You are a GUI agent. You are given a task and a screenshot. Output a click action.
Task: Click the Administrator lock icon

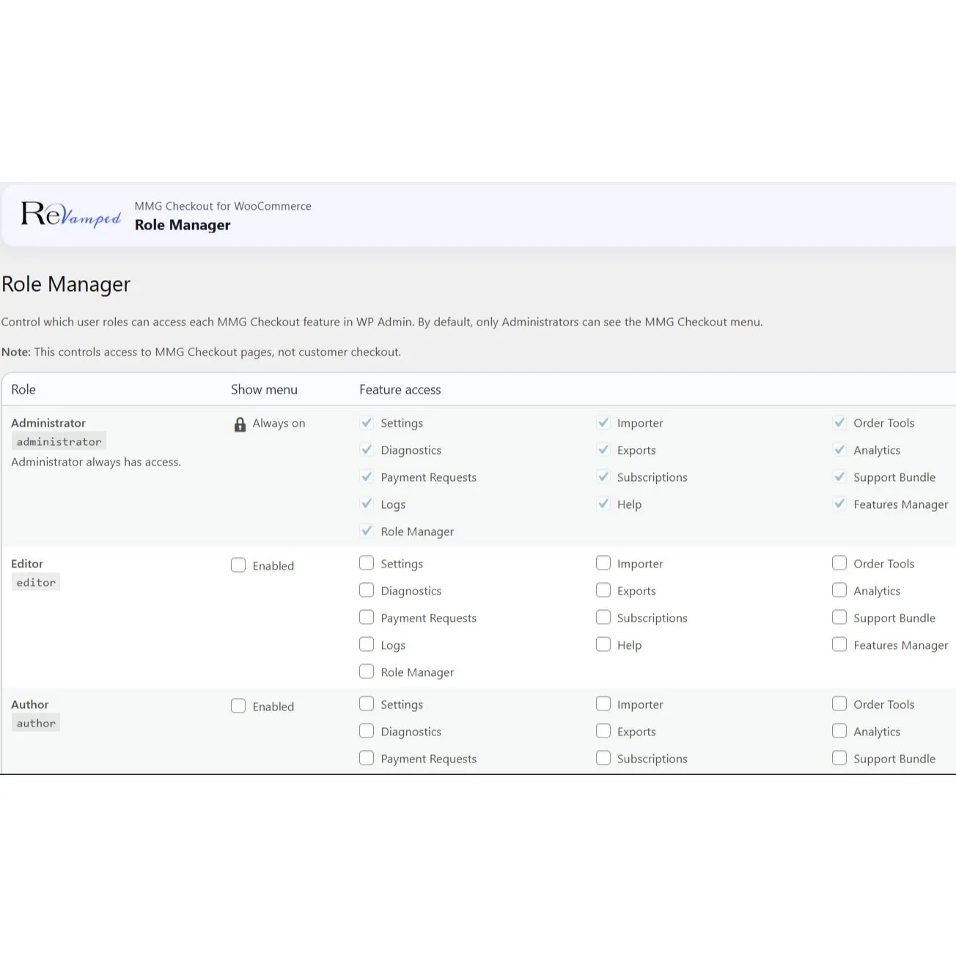(x=240, y=424)
